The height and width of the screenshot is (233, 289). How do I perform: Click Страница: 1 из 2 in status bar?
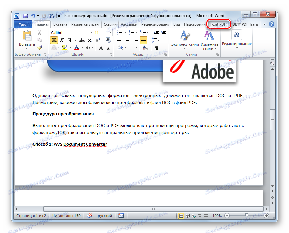coord(31,216)
